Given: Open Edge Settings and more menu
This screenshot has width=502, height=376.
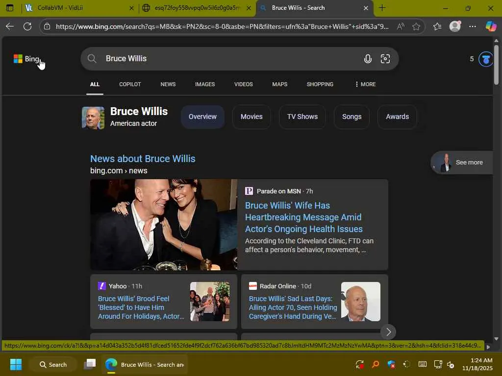Looking at the screenshot, I should tap(473, 26).
